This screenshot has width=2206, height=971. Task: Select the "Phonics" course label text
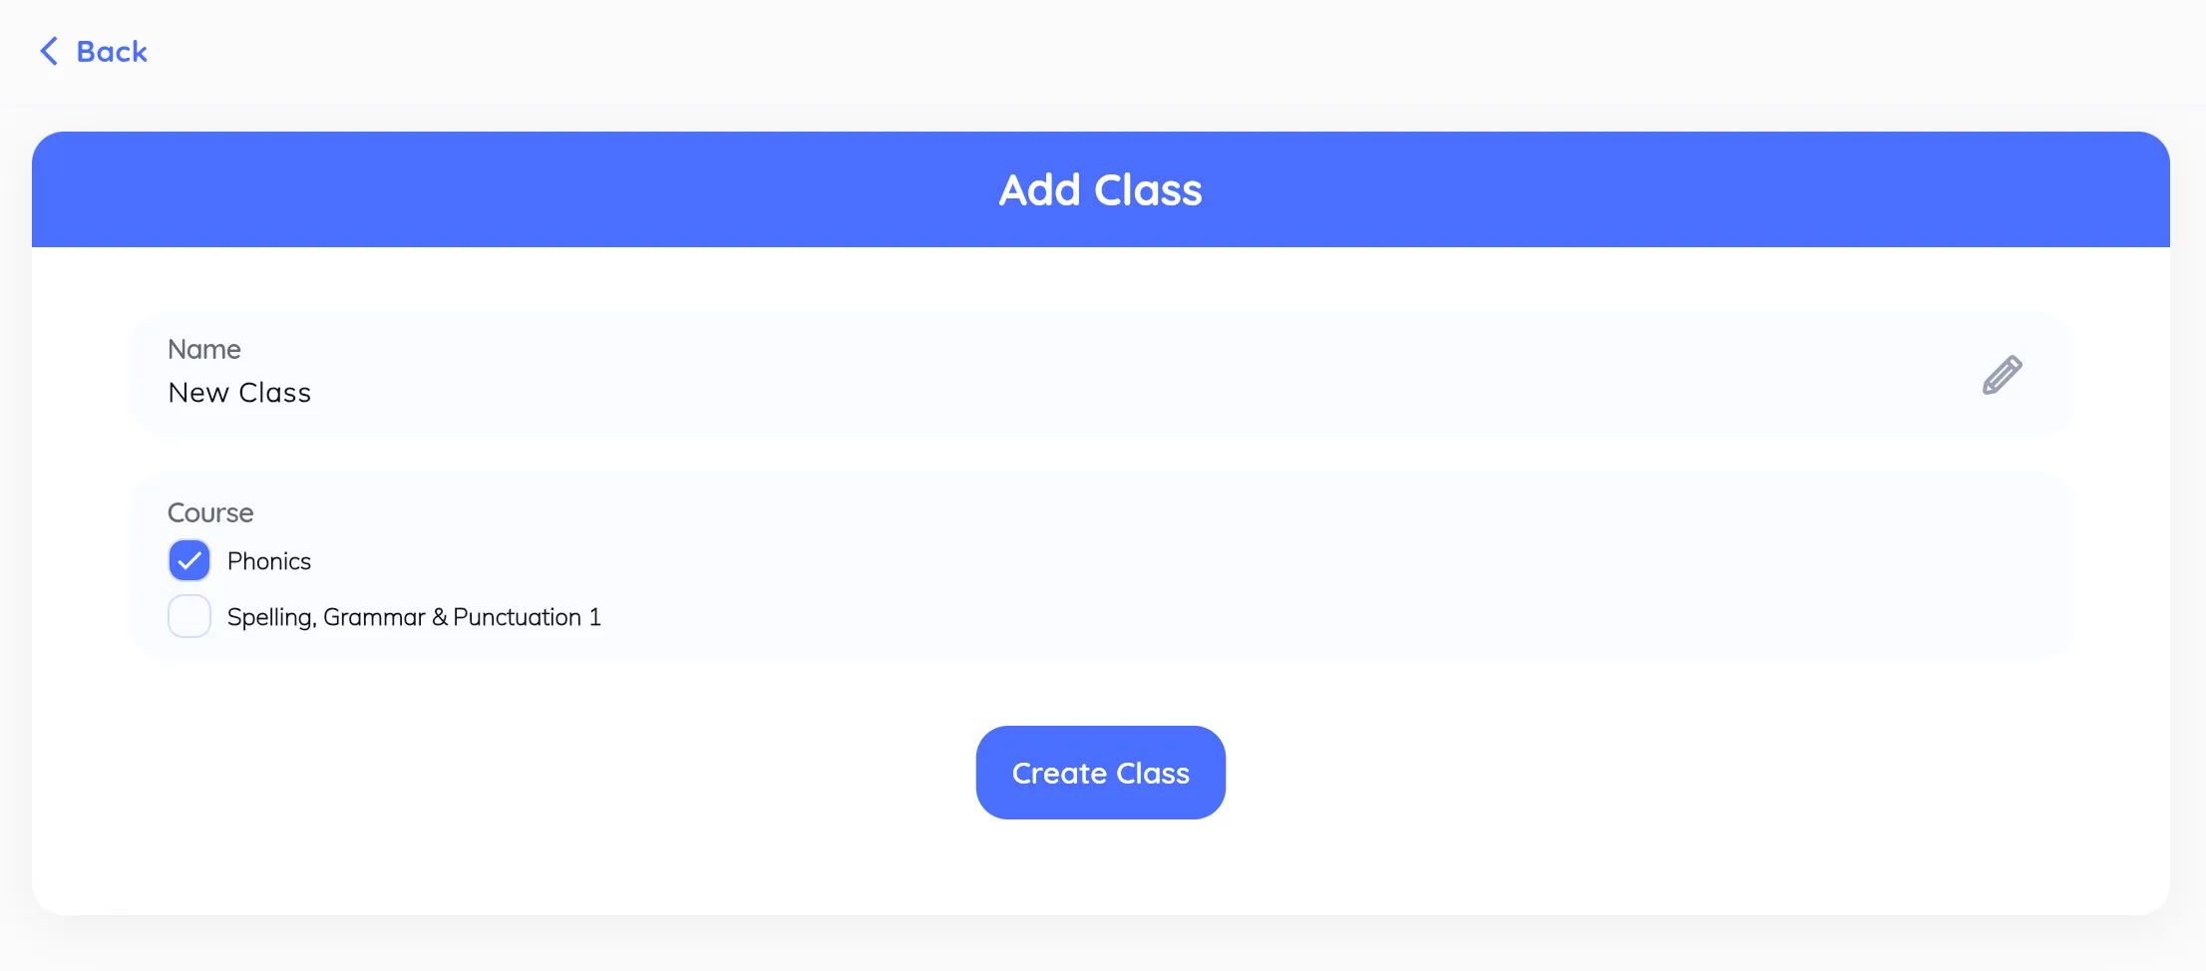pyautogui.click(x=269, y=561)
